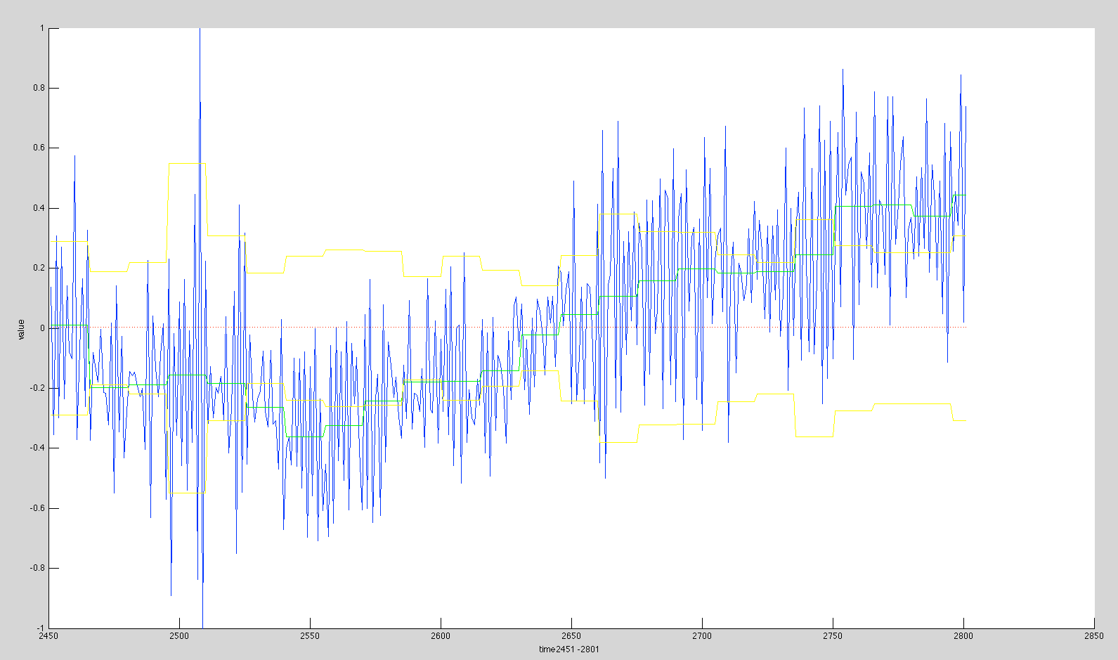Select the x-axis tick label 2850
1118x660 pixels.
coord(1093,636)
